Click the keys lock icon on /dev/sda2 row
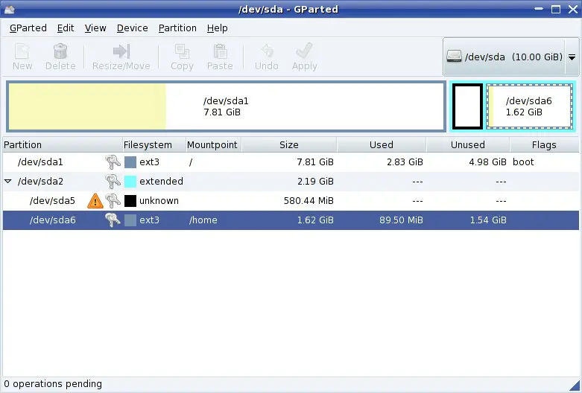This screenshot has width=582, height=393. pyautogui.click(x=113, y=182)
